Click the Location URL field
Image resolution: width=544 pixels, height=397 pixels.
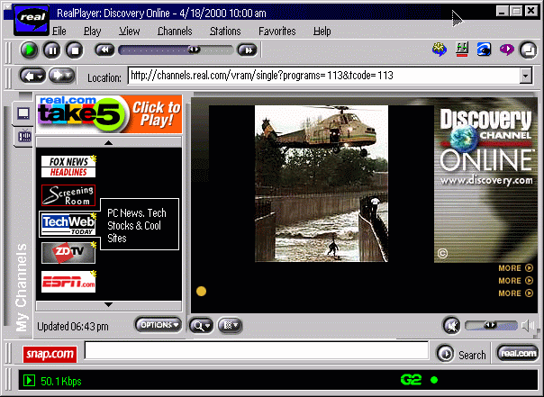click(323, 76)
